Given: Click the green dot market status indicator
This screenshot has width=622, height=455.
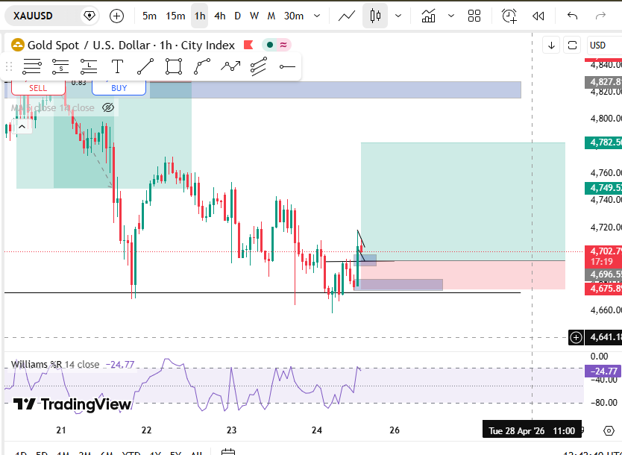Looking at the screenshot, I should [270, 45].
